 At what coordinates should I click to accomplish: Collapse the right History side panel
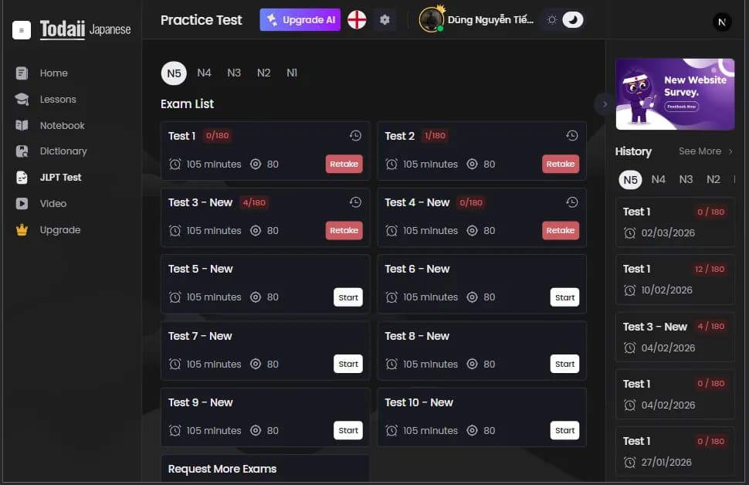click(x=605, y=103)
